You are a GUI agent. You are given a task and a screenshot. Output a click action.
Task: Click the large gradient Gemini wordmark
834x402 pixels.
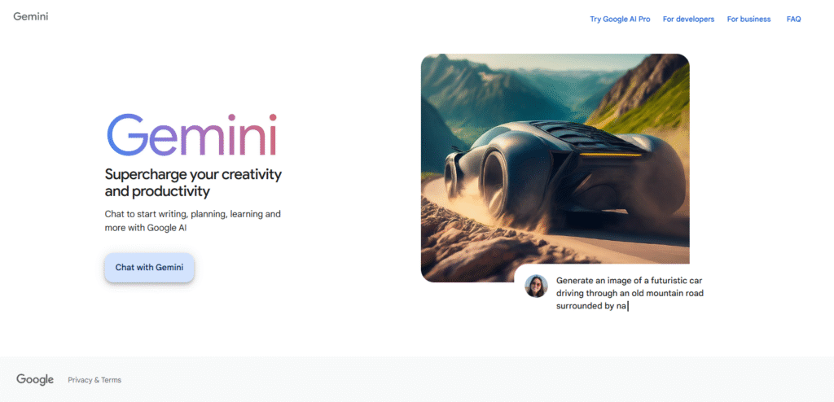pyautogui.click(x=192, y=135)
